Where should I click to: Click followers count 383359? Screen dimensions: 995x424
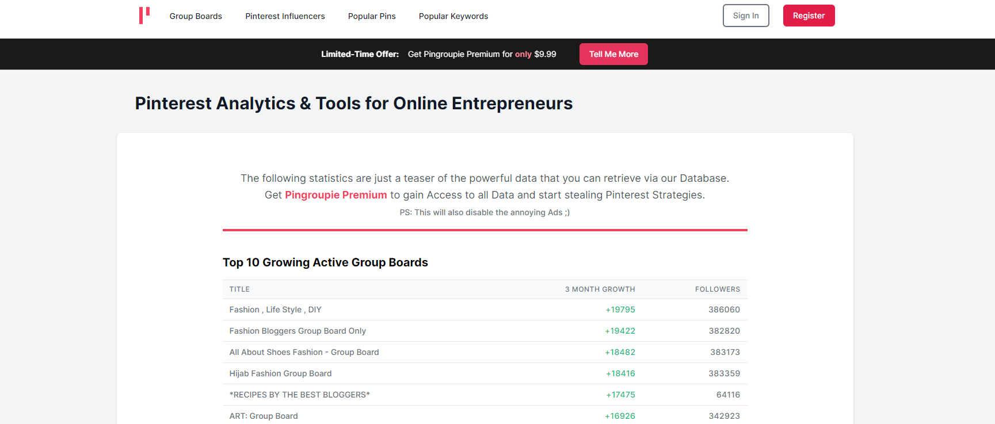724,373
